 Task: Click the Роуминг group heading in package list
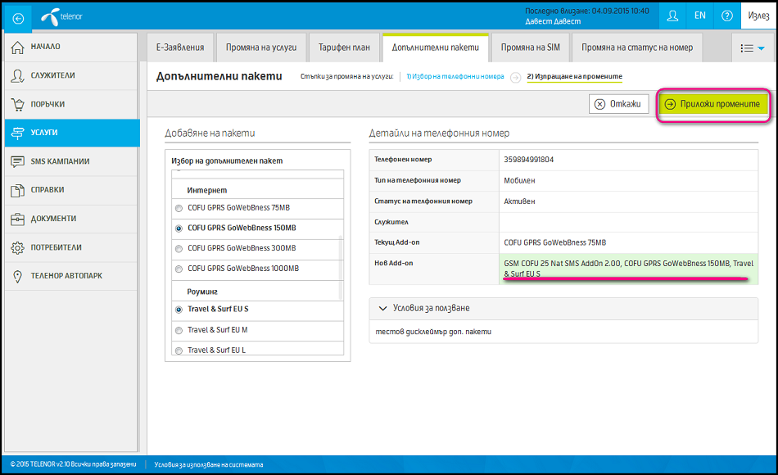(202, 292)
